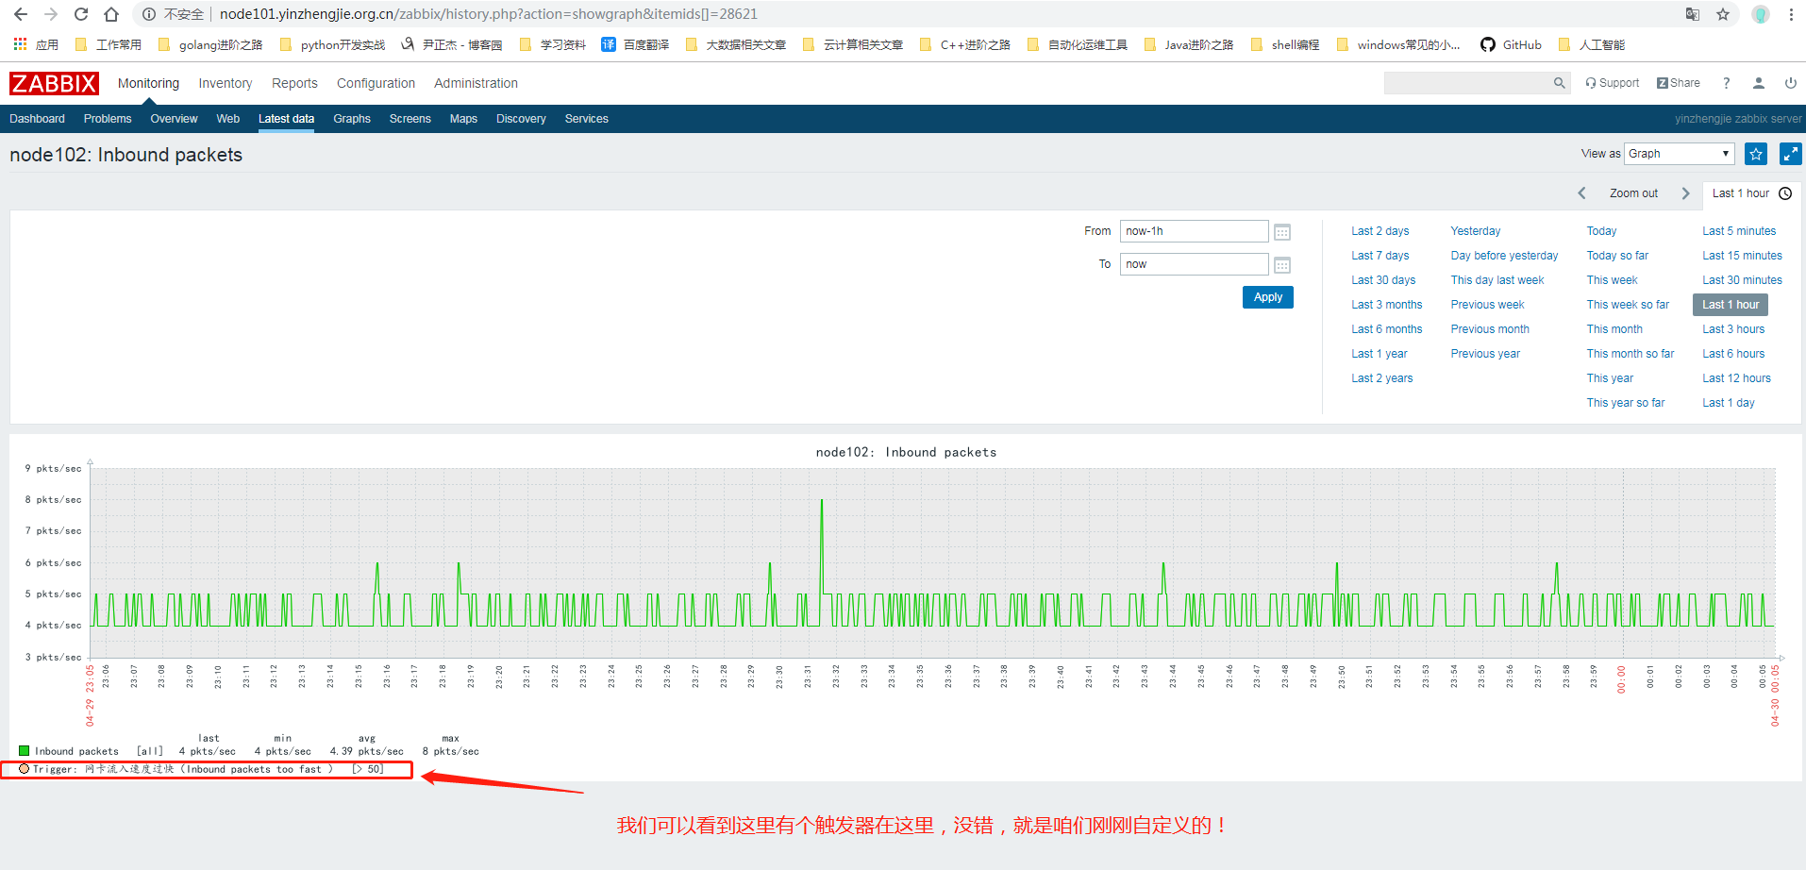This screenshot has height=870, width=1806.
Task: Select Previous year range
Action: coord(1485,354)
